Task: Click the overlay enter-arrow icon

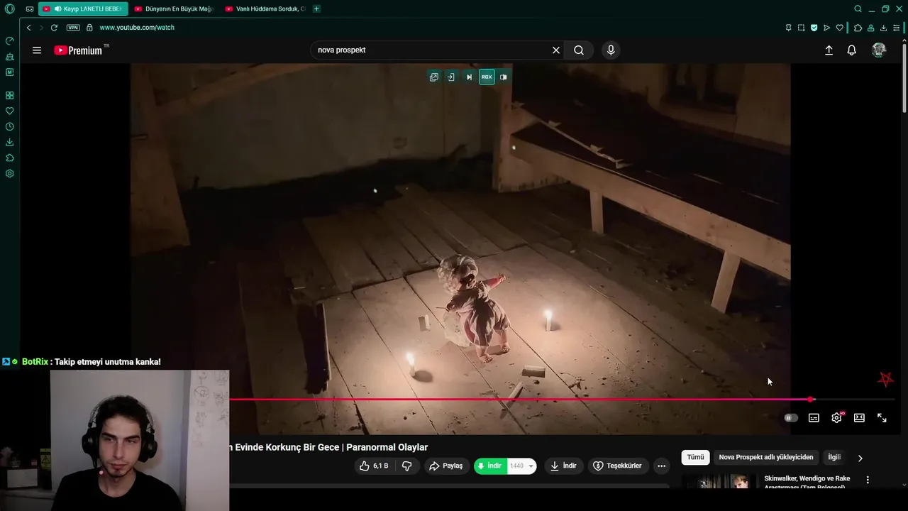Action: click(450, 77)
